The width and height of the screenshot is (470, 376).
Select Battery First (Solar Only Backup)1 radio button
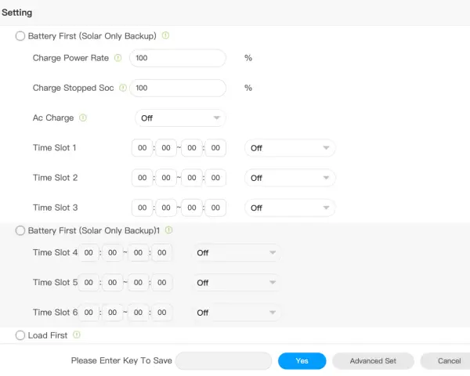[20, 230]
